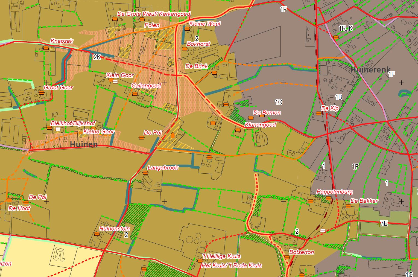
Task: Click the De Kip farmhouse icon
Action: [318, 113]
